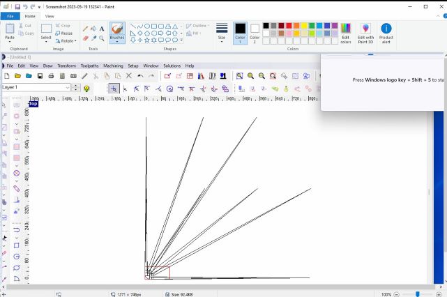
Task: Open the line Size dropdown
Action: (222, 33)
